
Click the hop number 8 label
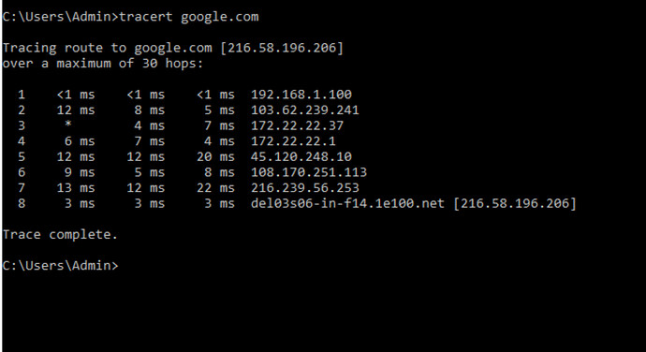22,203
